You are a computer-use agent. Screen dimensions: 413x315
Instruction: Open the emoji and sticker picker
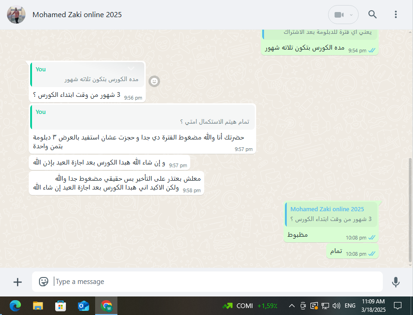coord(44,282)
